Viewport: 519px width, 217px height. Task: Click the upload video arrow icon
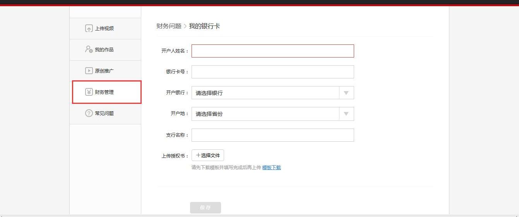click(x=89, y=29)
